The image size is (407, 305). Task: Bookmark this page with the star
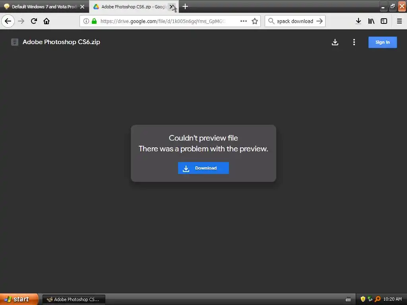255,21
